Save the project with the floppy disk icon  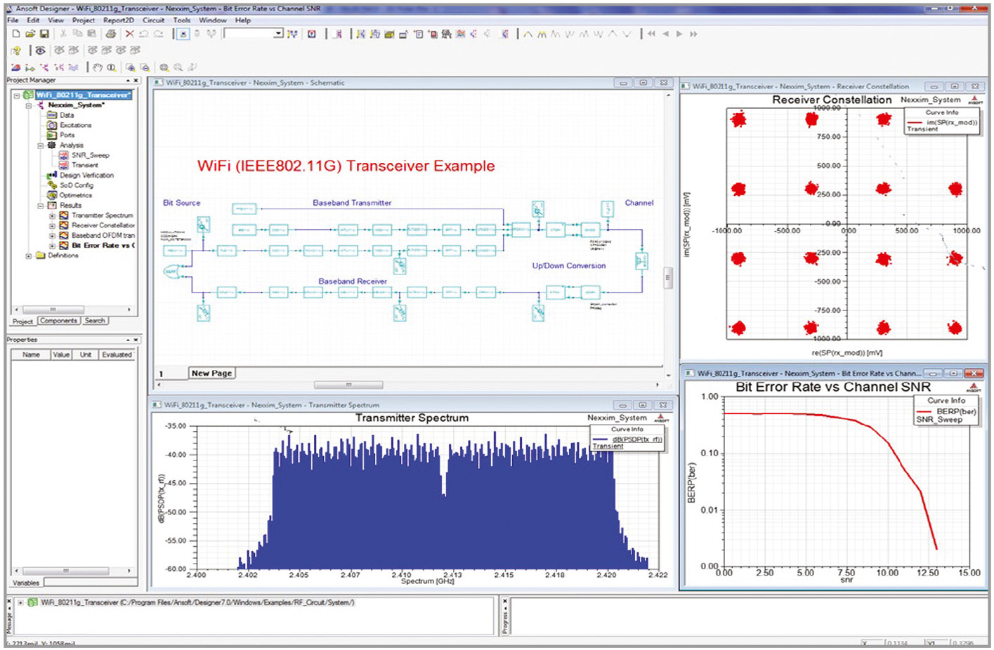(x=44, y=34)
